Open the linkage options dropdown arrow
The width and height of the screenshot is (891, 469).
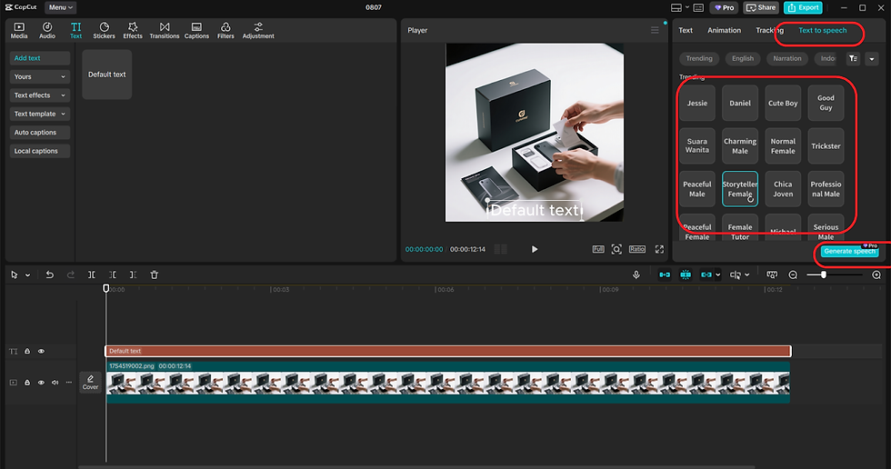click(717, 274)
